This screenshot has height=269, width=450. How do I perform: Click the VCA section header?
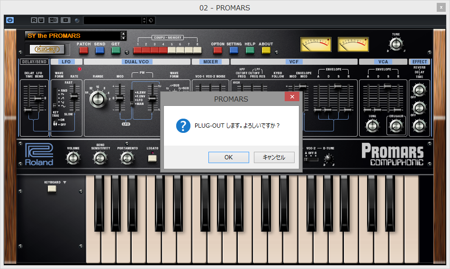coord(383,61)
